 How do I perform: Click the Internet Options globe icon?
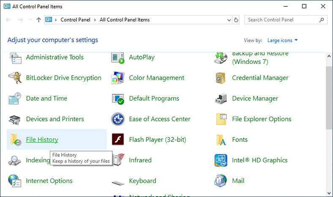(15, 181)
